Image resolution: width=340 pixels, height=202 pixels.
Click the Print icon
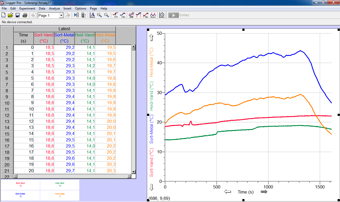tap(25, 15)
